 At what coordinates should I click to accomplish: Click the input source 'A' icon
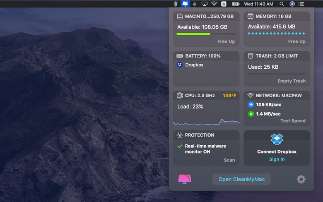pyautogui.click(x=224, y=4)
